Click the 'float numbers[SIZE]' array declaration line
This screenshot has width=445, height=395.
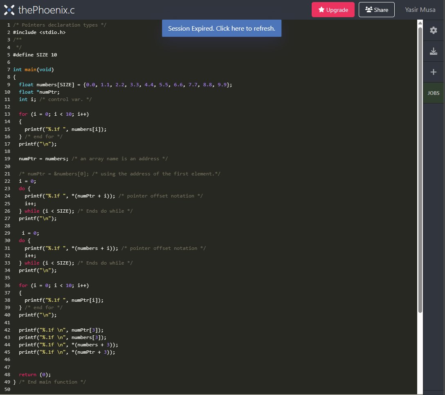coord(126,85)
